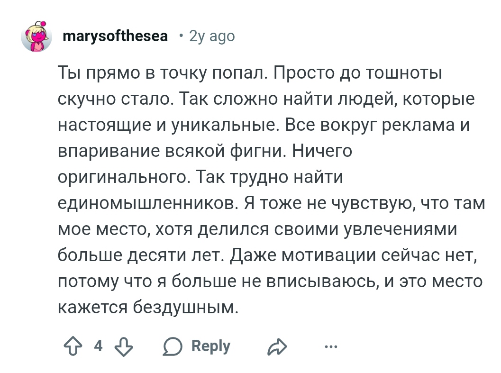501x373 pixels.
Task: Open the three-dot more options menu
Action: coord(331,347)
